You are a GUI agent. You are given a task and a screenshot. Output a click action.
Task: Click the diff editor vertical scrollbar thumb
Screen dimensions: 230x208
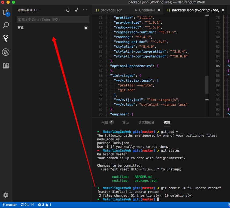coord(207,85)
